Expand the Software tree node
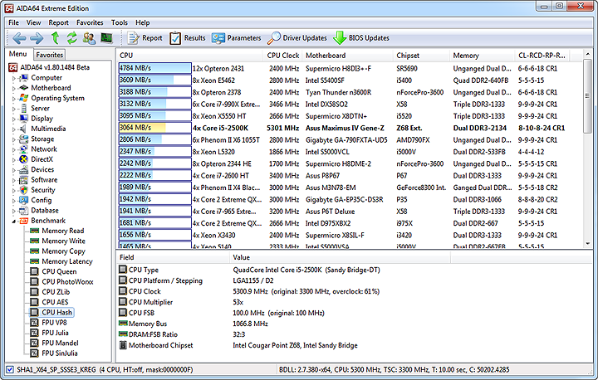 coord(14,180)
